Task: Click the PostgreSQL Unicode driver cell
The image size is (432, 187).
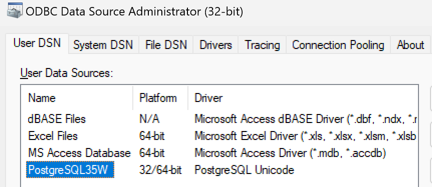Action: pos(244,170)
